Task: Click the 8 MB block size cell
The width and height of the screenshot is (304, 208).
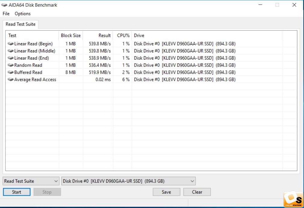Action: (x=70, y=72)
